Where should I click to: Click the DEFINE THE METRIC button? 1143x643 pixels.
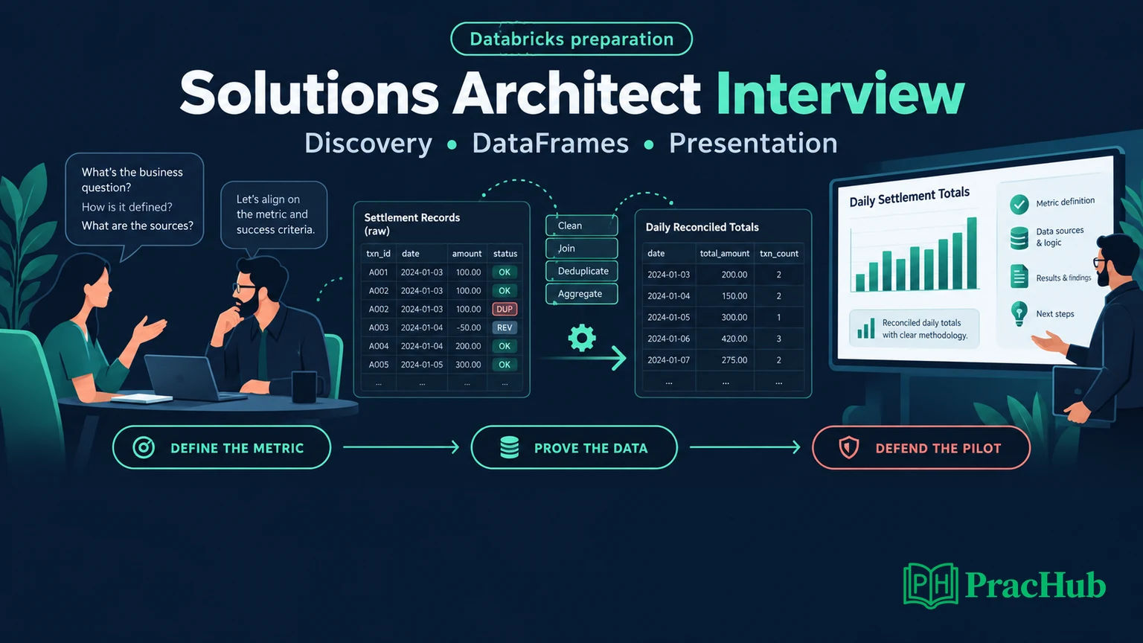point(222,447)
